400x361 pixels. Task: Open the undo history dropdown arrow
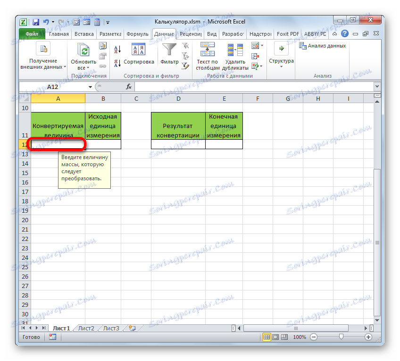53,22
